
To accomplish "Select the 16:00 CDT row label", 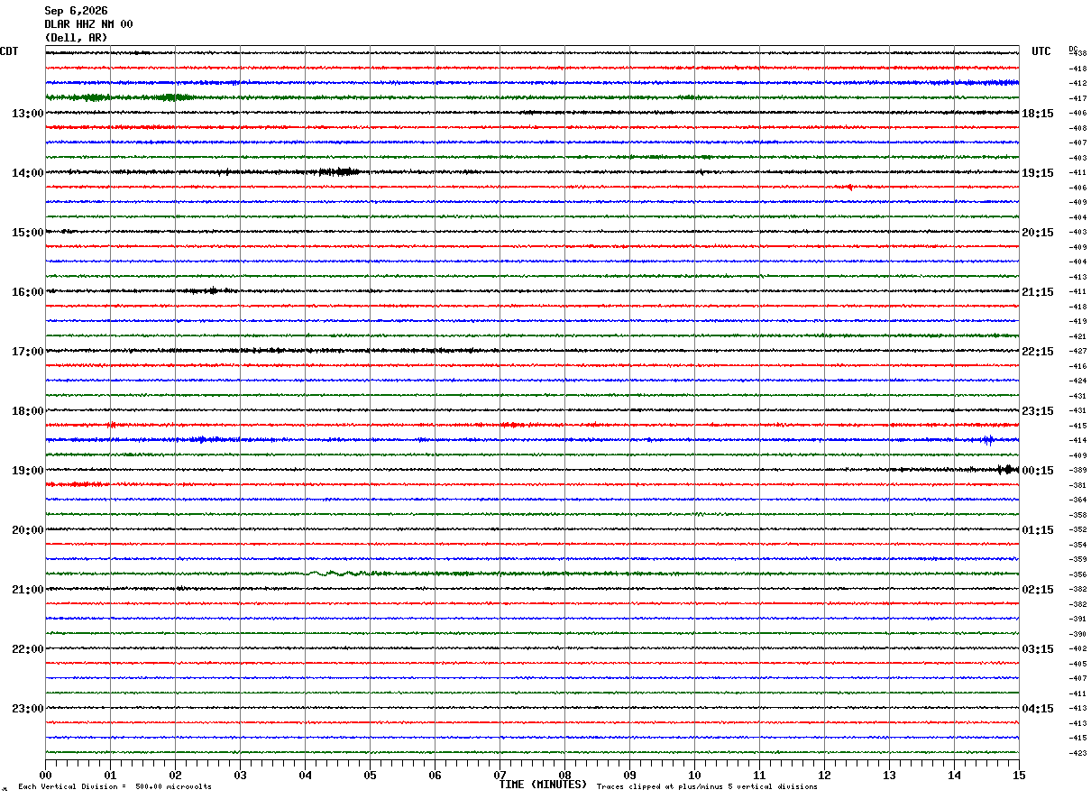I will (x=27, y=292).
